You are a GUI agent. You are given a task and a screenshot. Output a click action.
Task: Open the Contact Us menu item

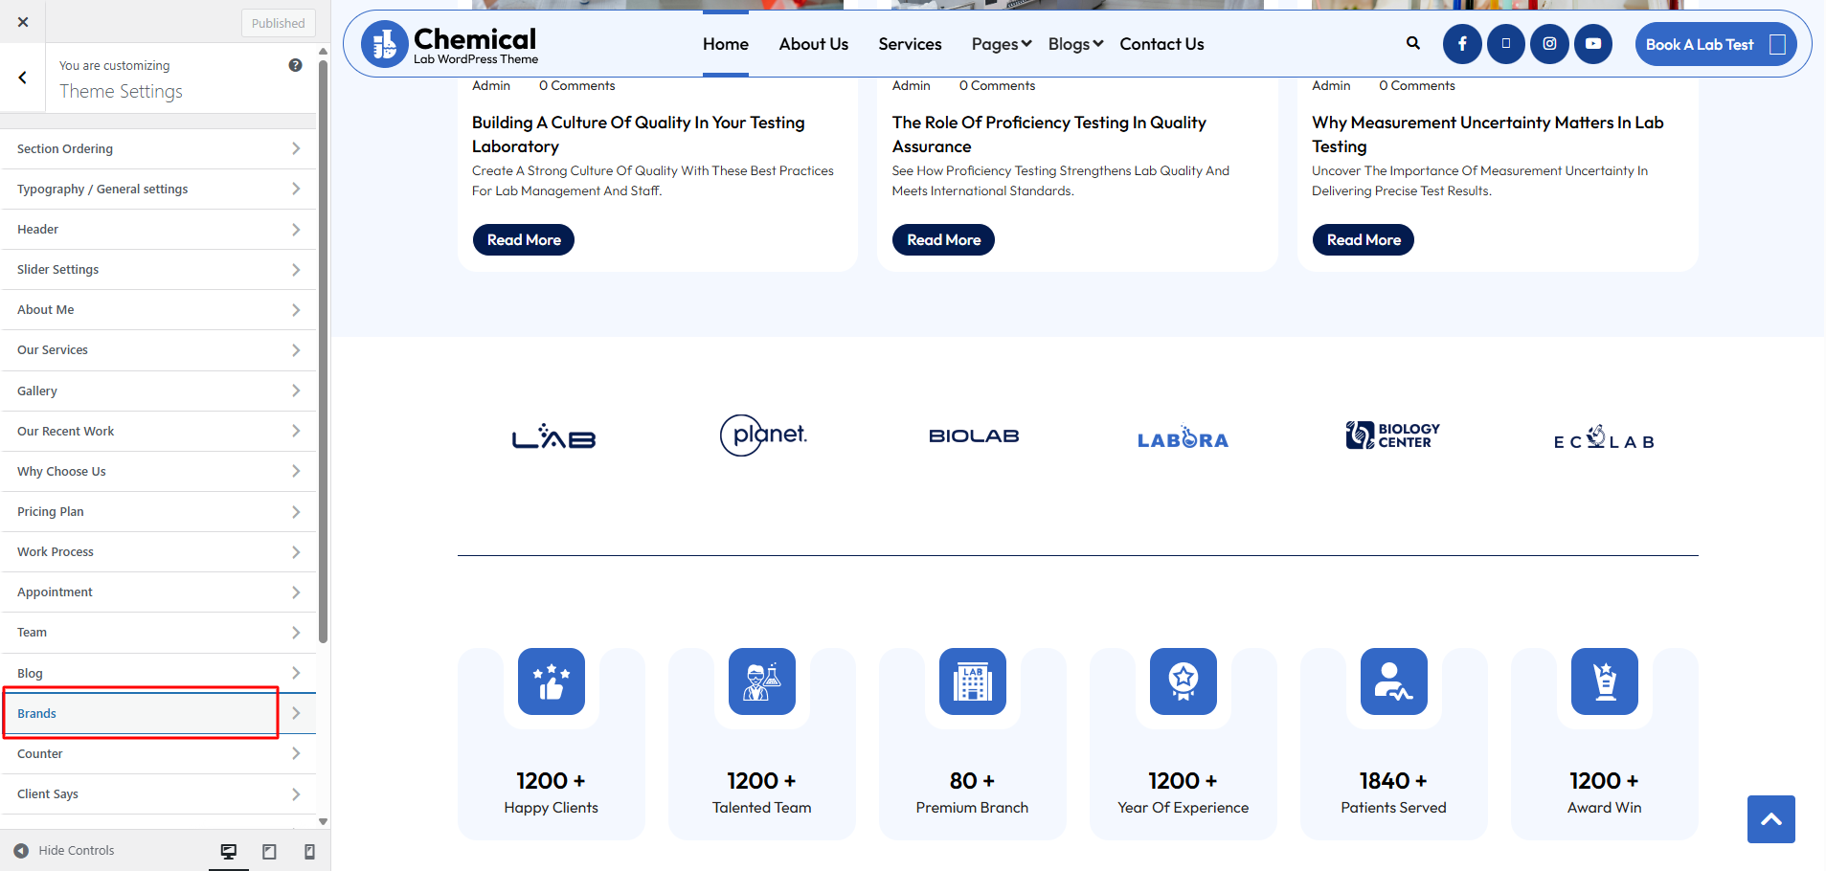(x=1161, y=44)
